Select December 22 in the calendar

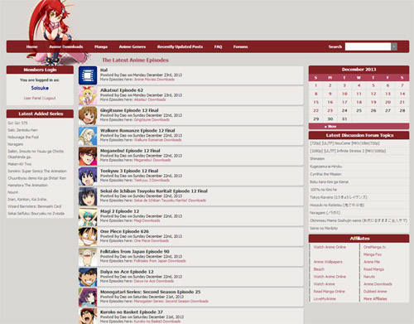point(316,110)
